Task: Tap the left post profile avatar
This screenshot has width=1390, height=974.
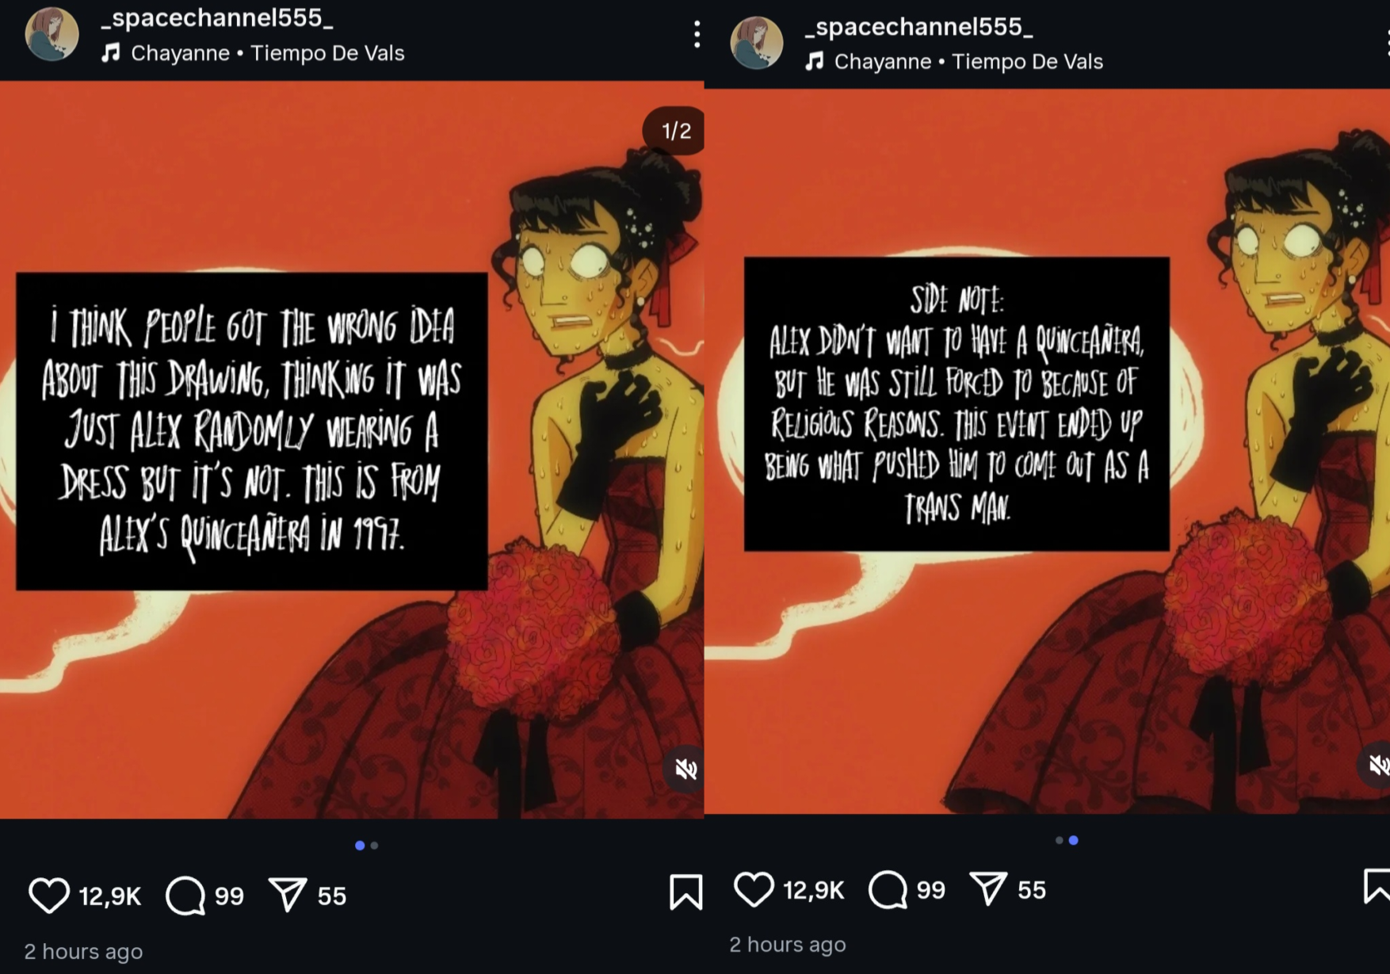Action: click(x=52, y=34)
